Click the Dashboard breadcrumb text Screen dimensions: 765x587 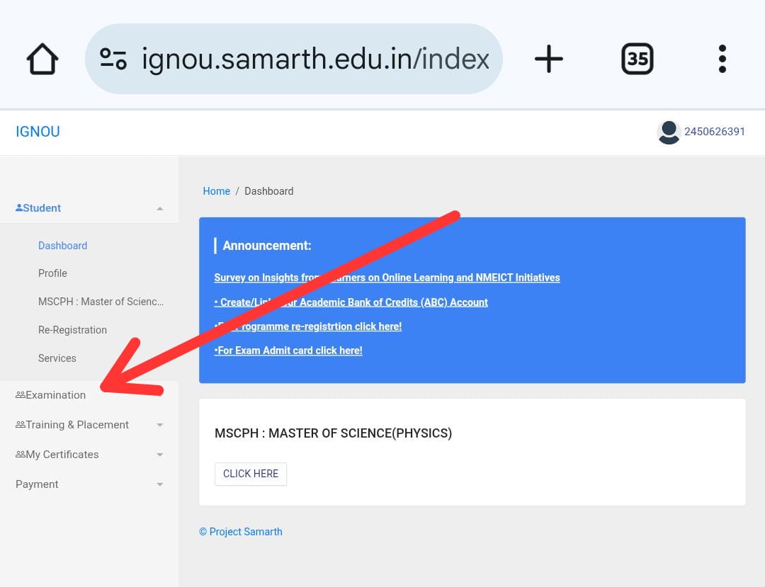[269, 191]
